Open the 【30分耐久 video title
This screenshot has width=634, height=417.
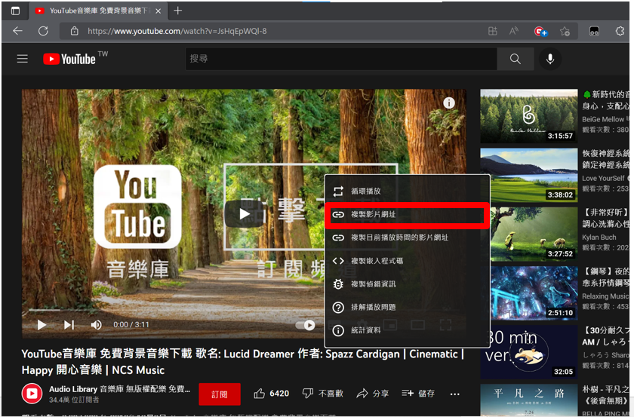click(x=605, y=336)
